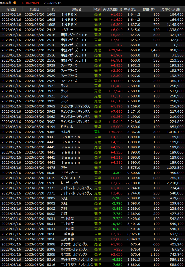The height and width of the screenshot is (267, 185).
Task: Click the 単価 column header
Action: coord(132,9)
